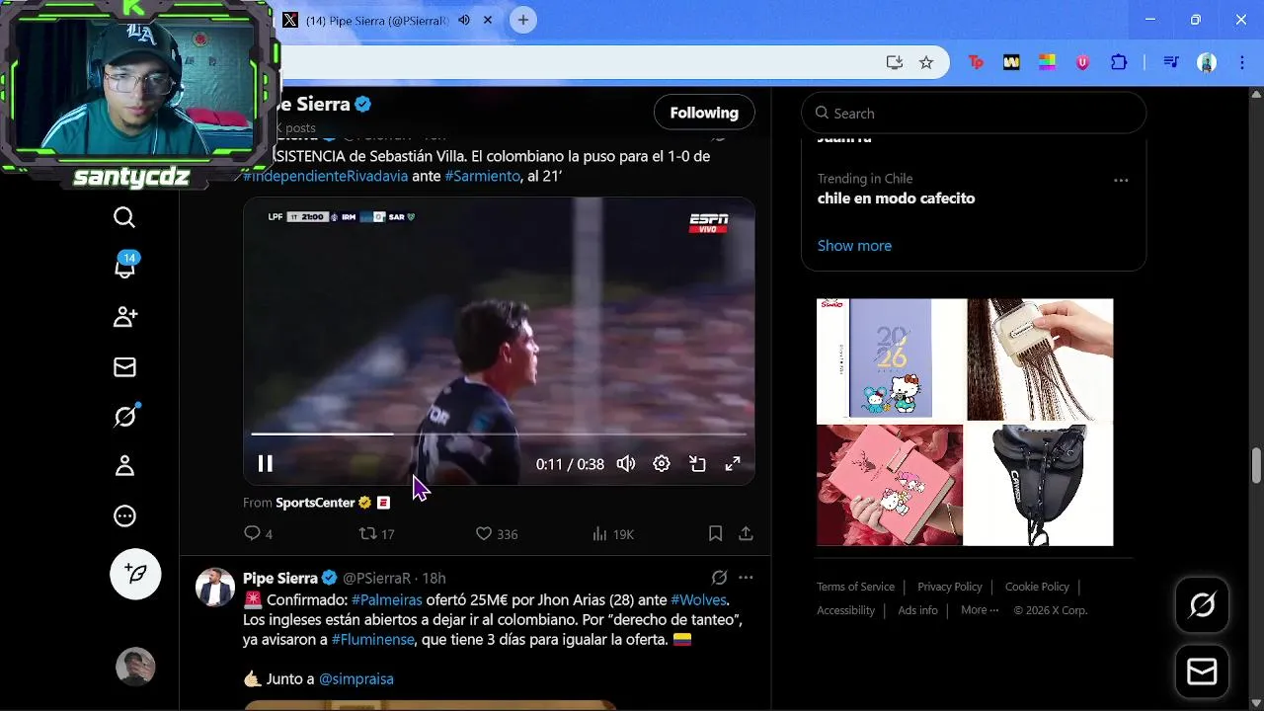
Task: Open Accessibility footer link
Action: point(845,610)
